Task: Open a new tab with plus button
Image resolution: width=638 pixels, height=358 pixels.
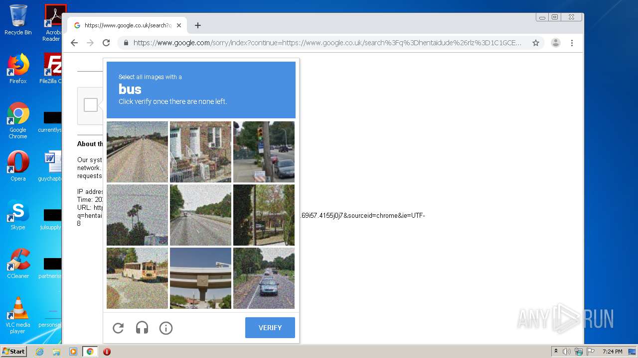Action: (x=198, y=25)
